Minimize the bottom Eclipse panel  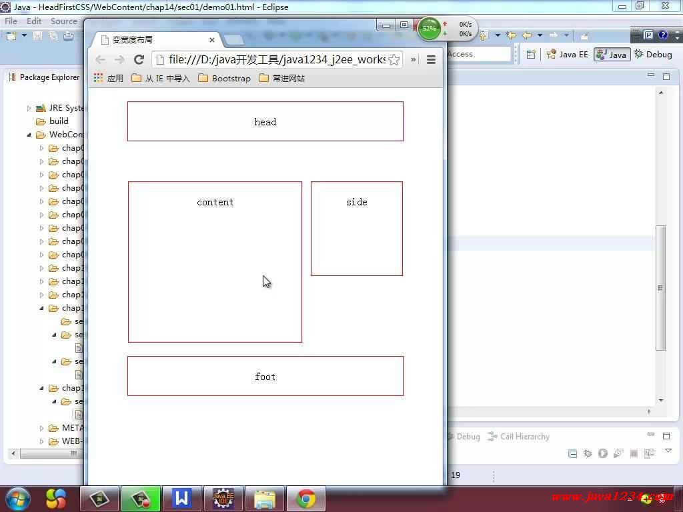pyautogui.click(x=651, y=435)
